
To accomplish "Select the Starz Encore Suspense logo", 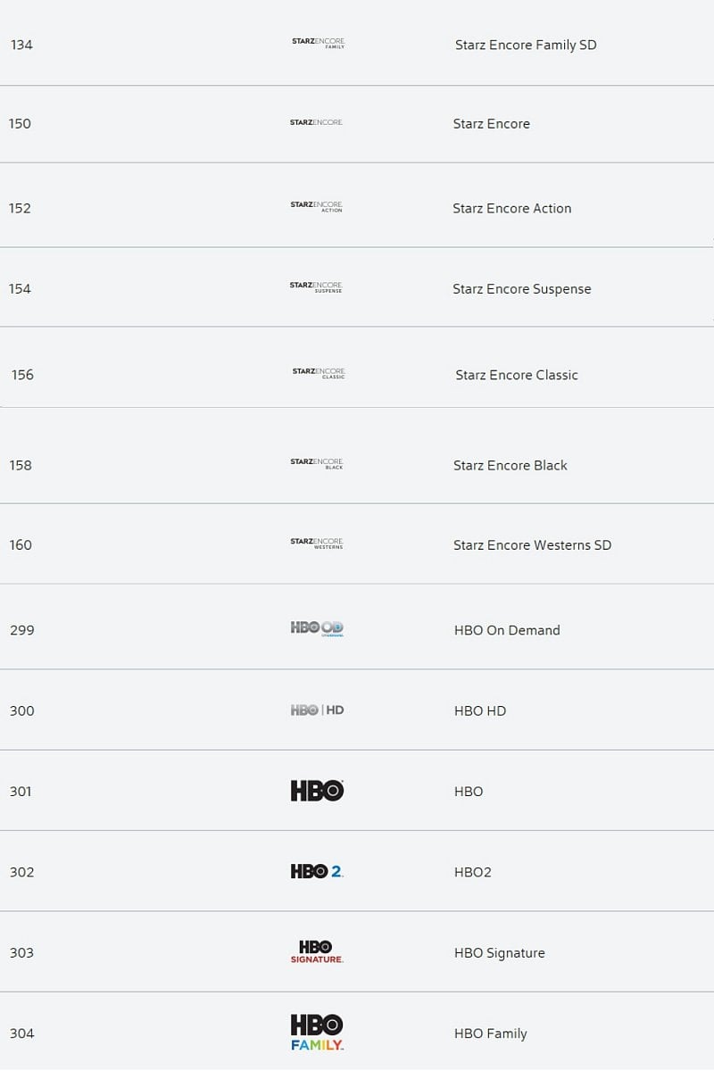I will [316, 287].
